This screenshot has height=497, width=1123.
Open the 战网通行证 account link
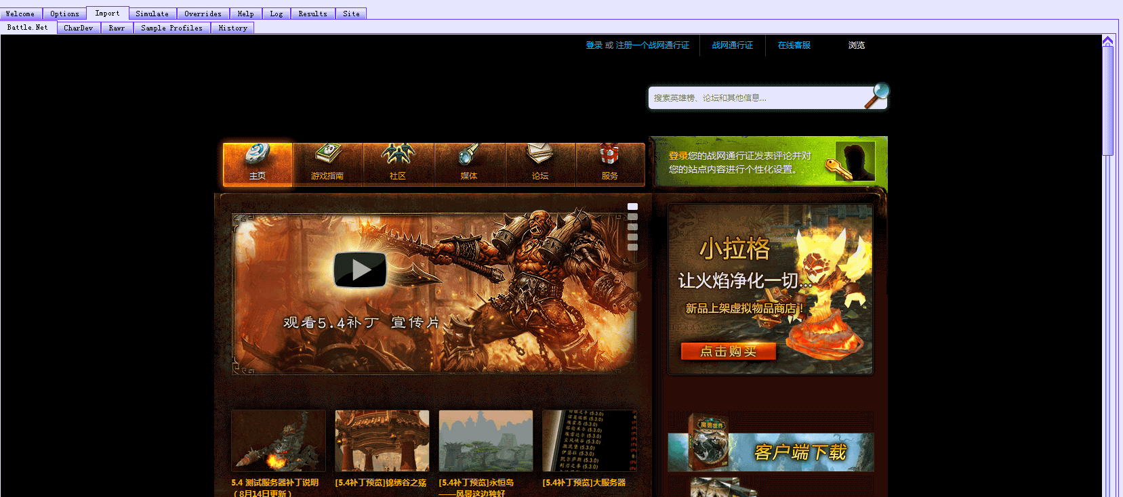pyautogui.click(x=732, y=45)
